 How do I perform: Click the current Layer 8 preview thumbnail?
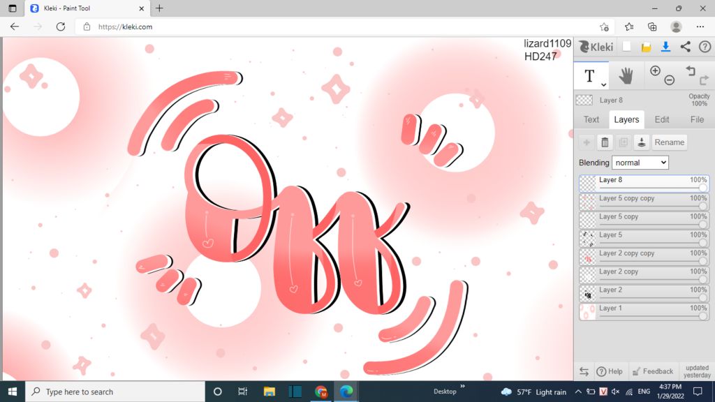584,100
